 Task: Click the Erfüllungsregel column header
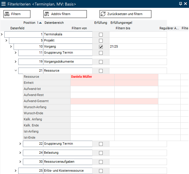(121, 23)
